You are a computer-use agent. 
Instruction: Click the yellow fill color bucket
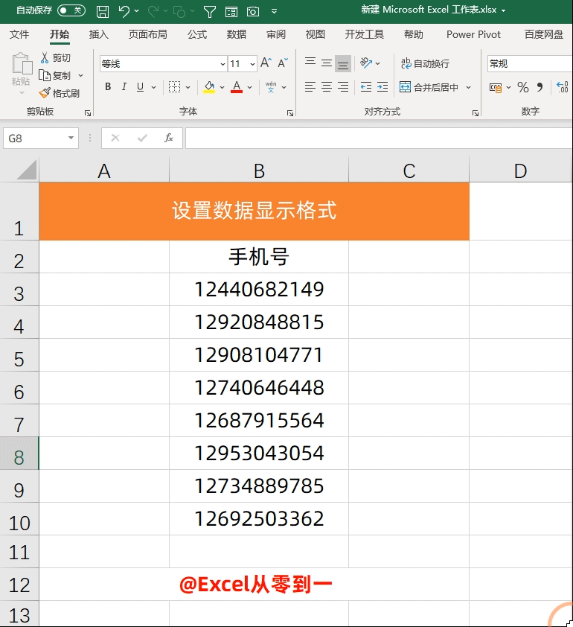tap(209, 87)
